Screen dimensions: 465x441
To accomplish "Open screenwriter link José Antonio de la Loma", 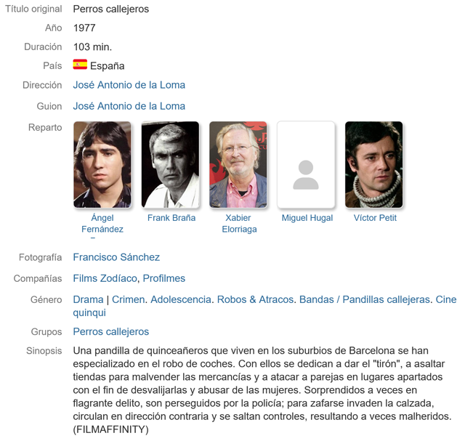I will click(x=129, y=106).
